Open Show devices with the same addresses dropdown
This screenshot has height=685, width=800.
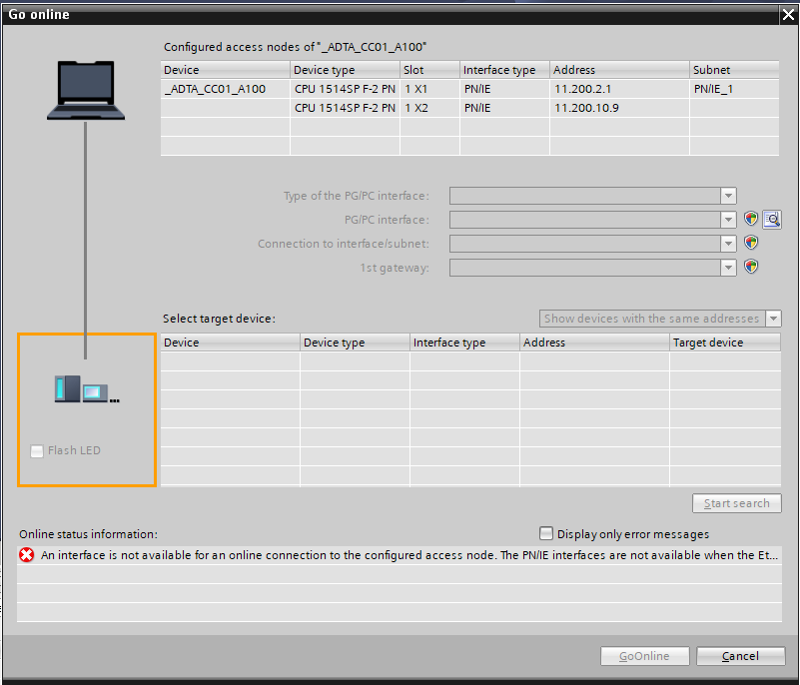coord(772,319)
